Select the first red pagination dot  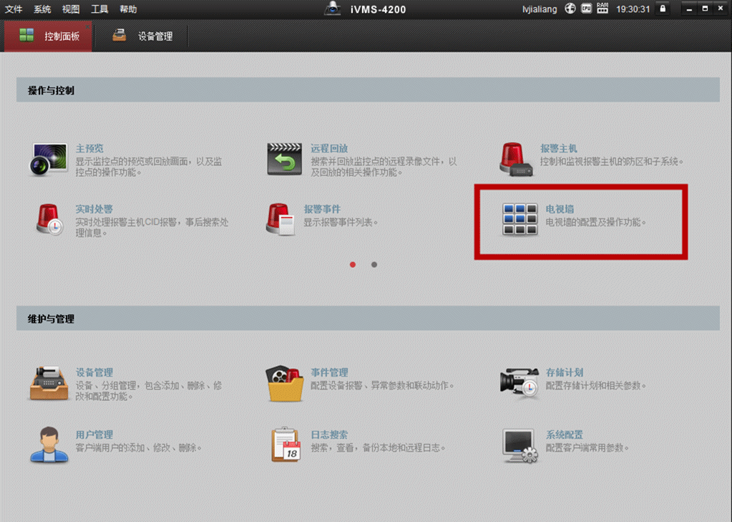[352, 264]
